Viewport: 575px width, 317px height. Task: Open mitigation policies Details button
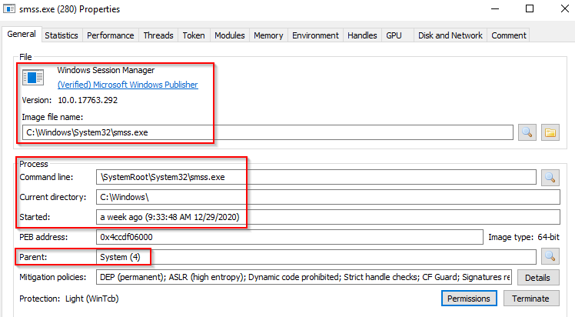[x=537, y=276]
